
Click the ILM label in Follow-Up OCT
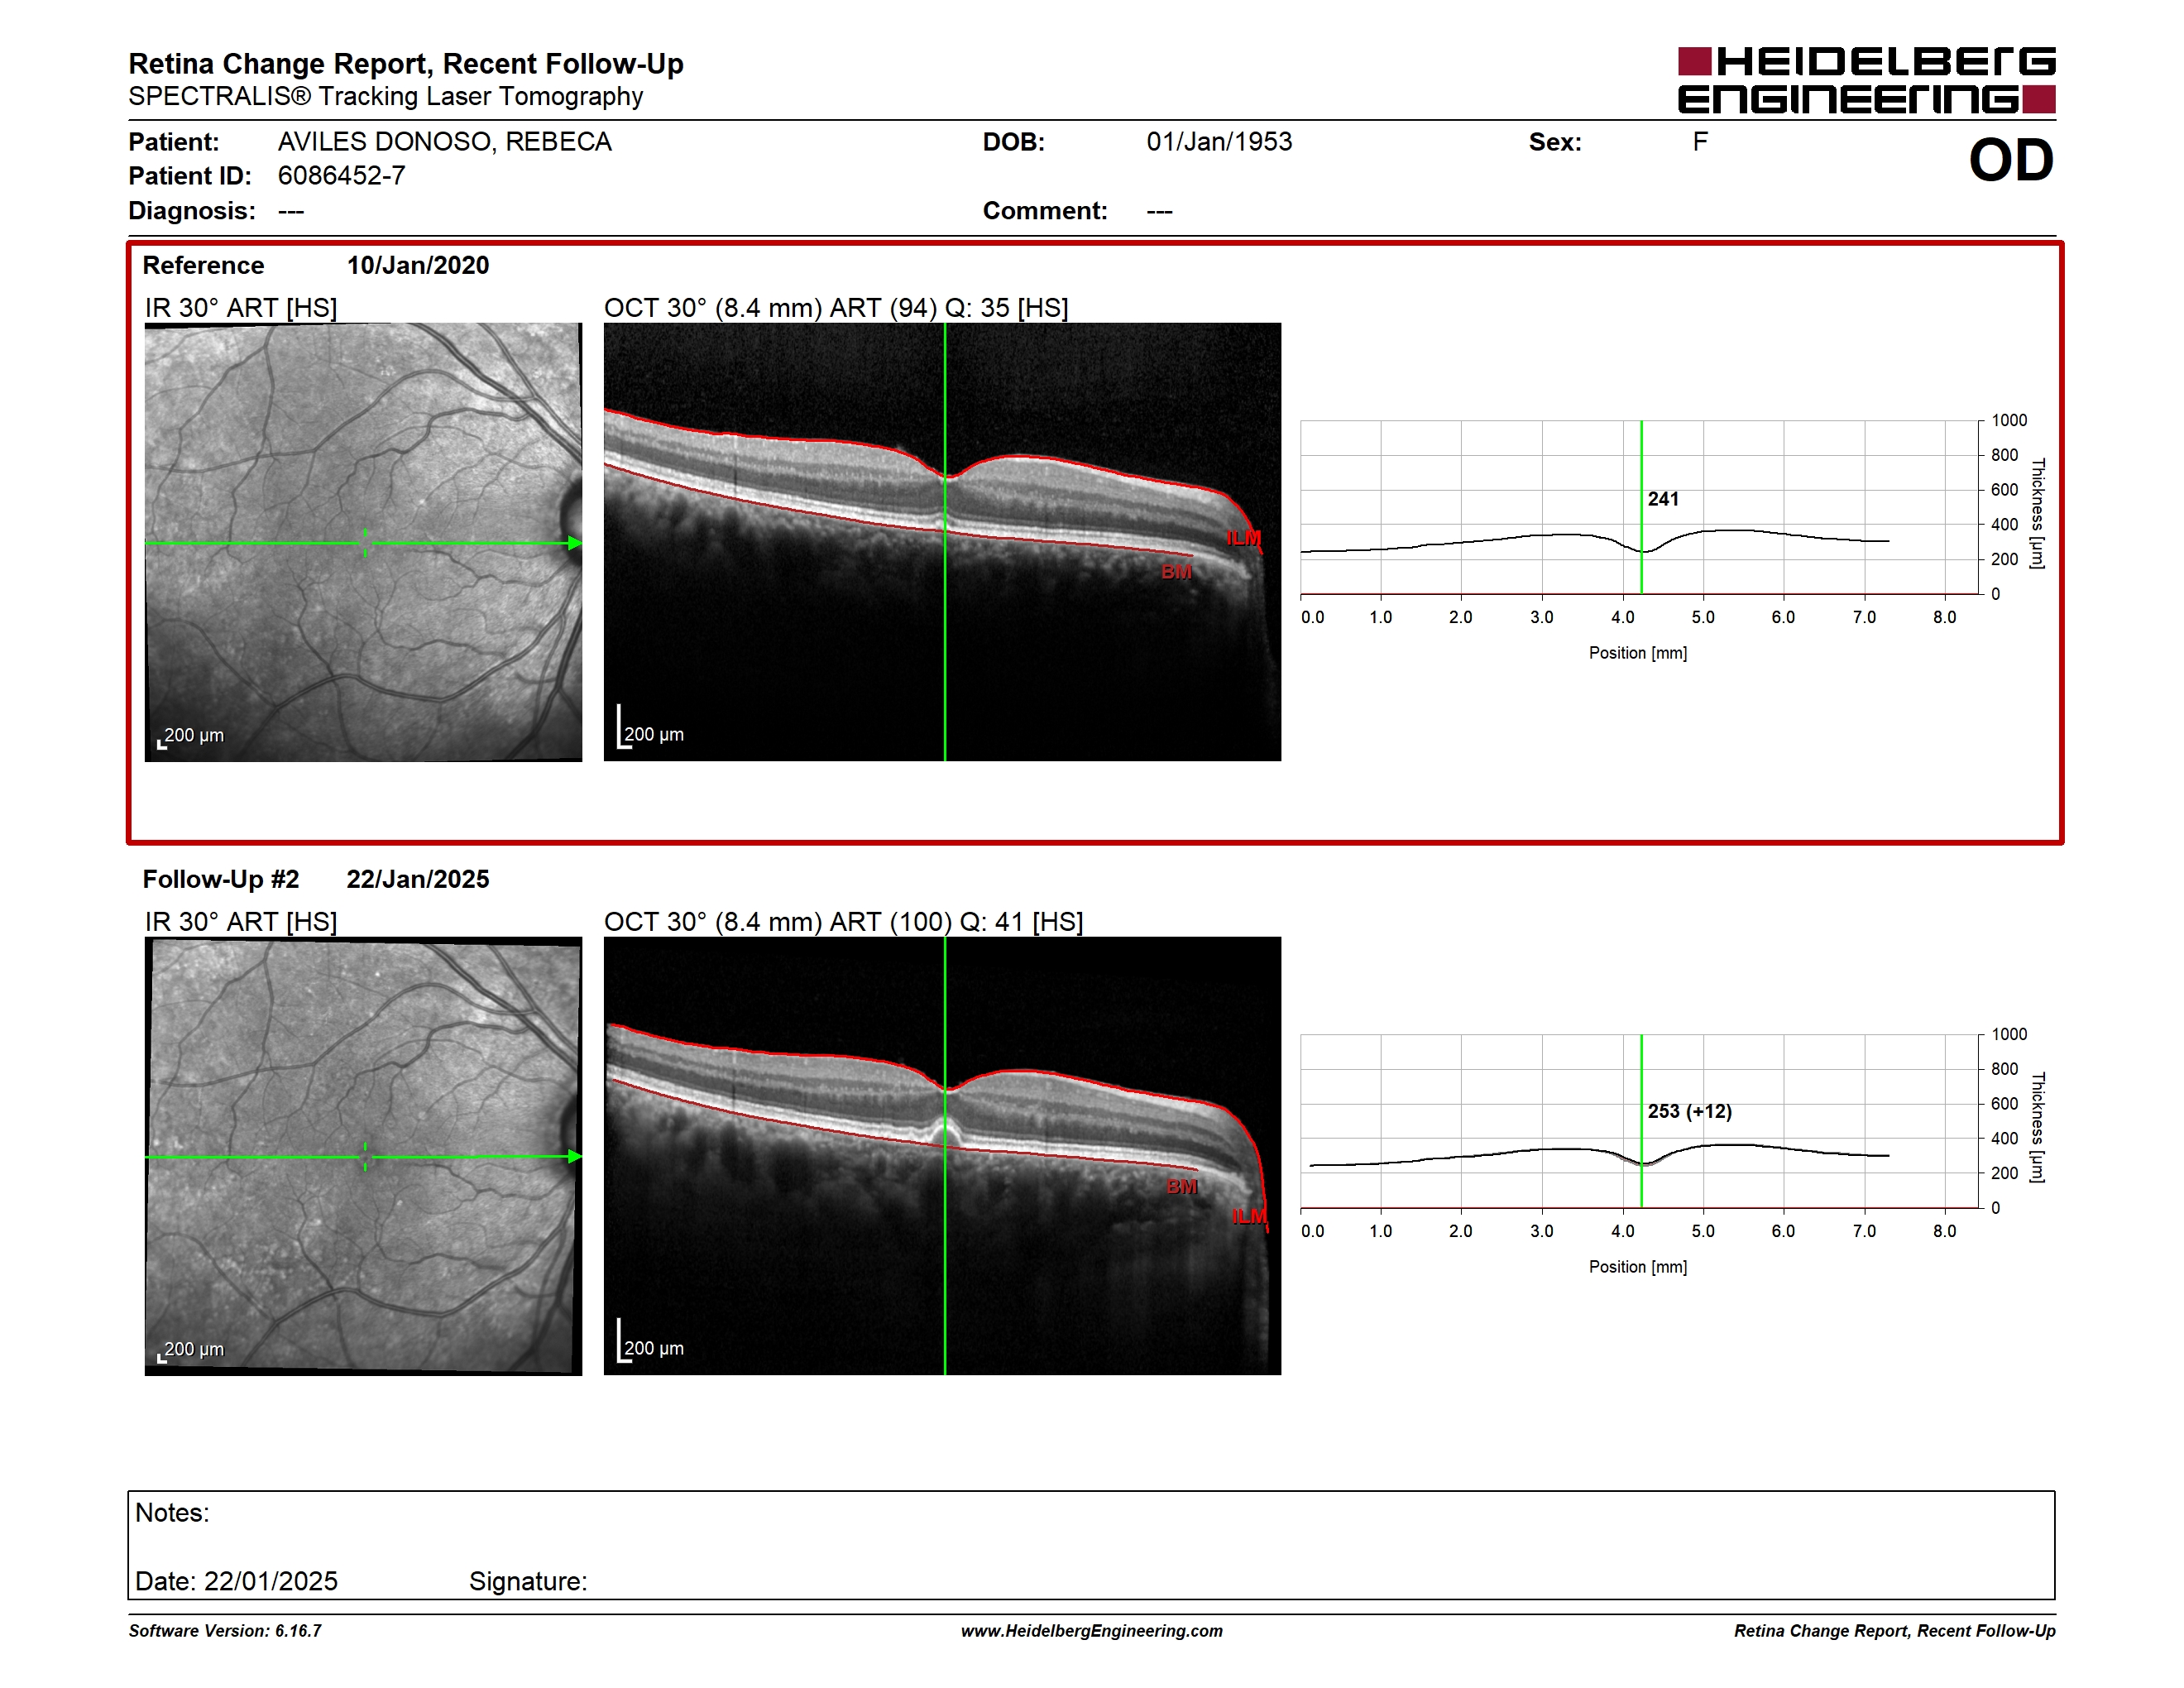point(1249,1216)
